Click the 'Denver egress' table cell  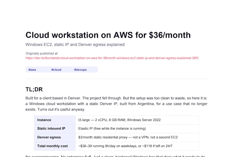pyautogui.click(x=55, y=138)
